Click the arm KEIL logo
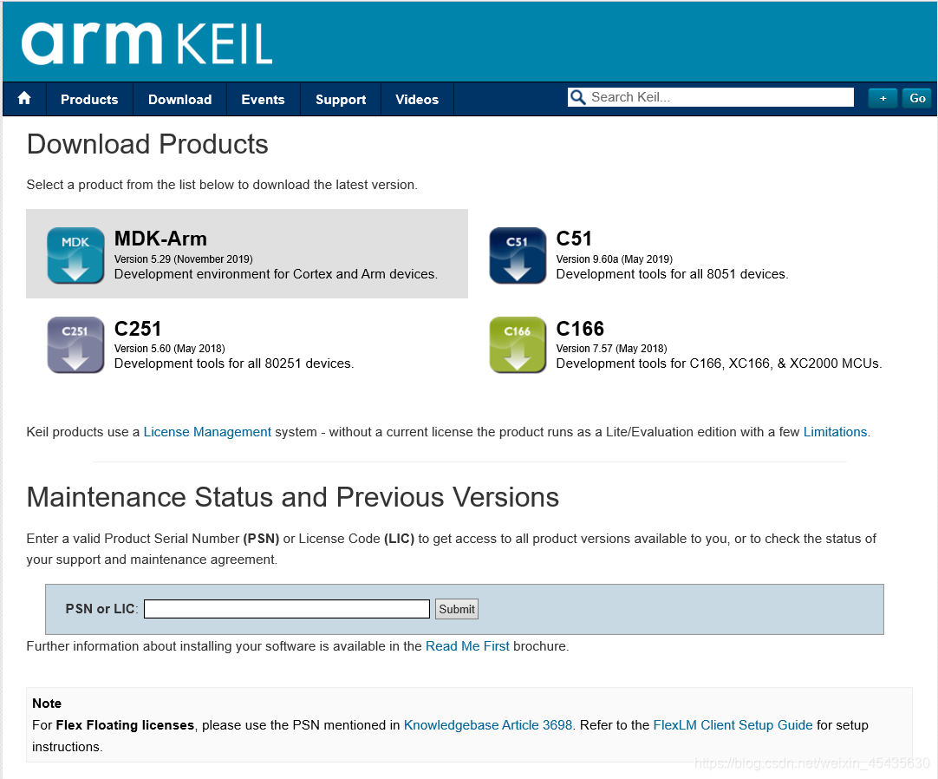938x779 pixels. point(147,43)
